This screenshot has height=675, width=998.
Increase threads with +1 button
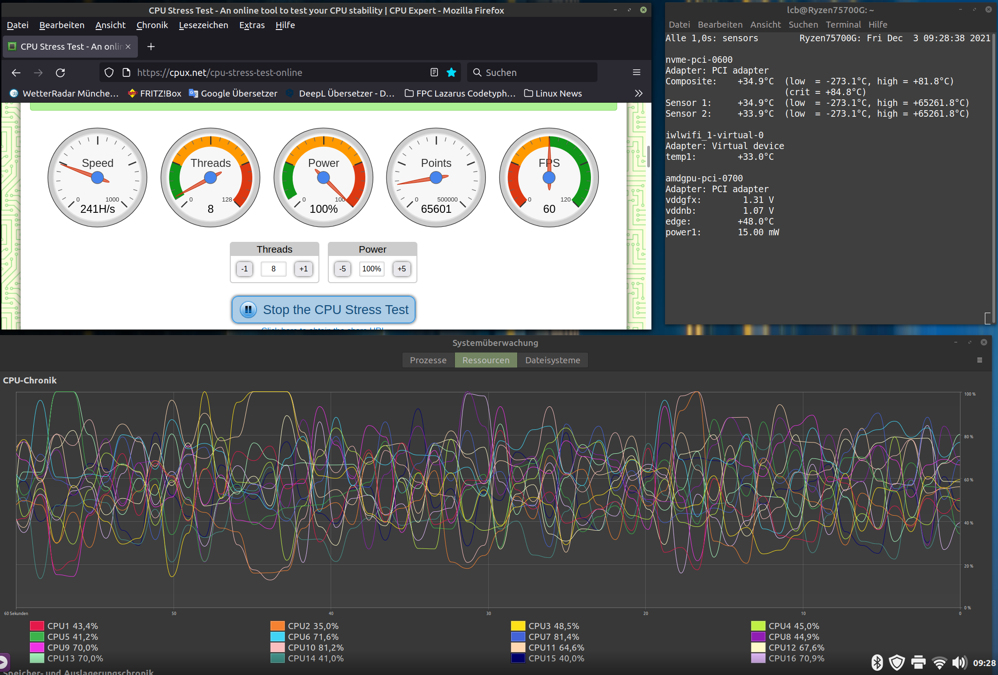pyautogui.click(x=303, y=269)
